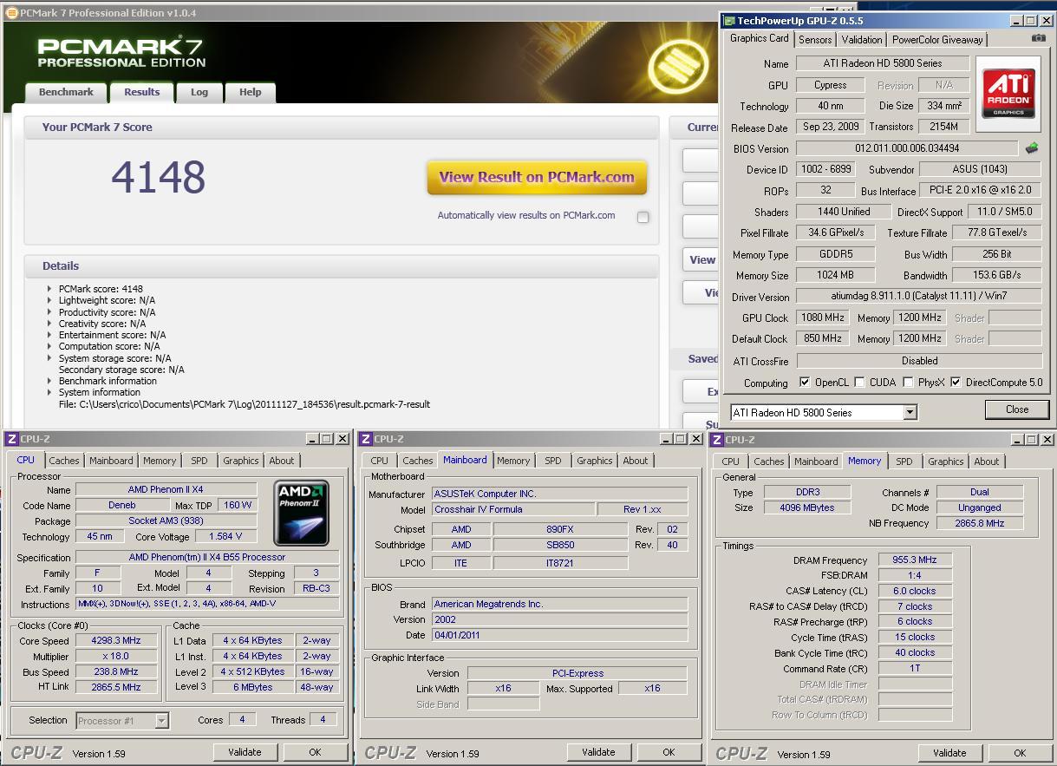
Task: Open the PowerColor Giveaway tab
Action: coord(937,40)
